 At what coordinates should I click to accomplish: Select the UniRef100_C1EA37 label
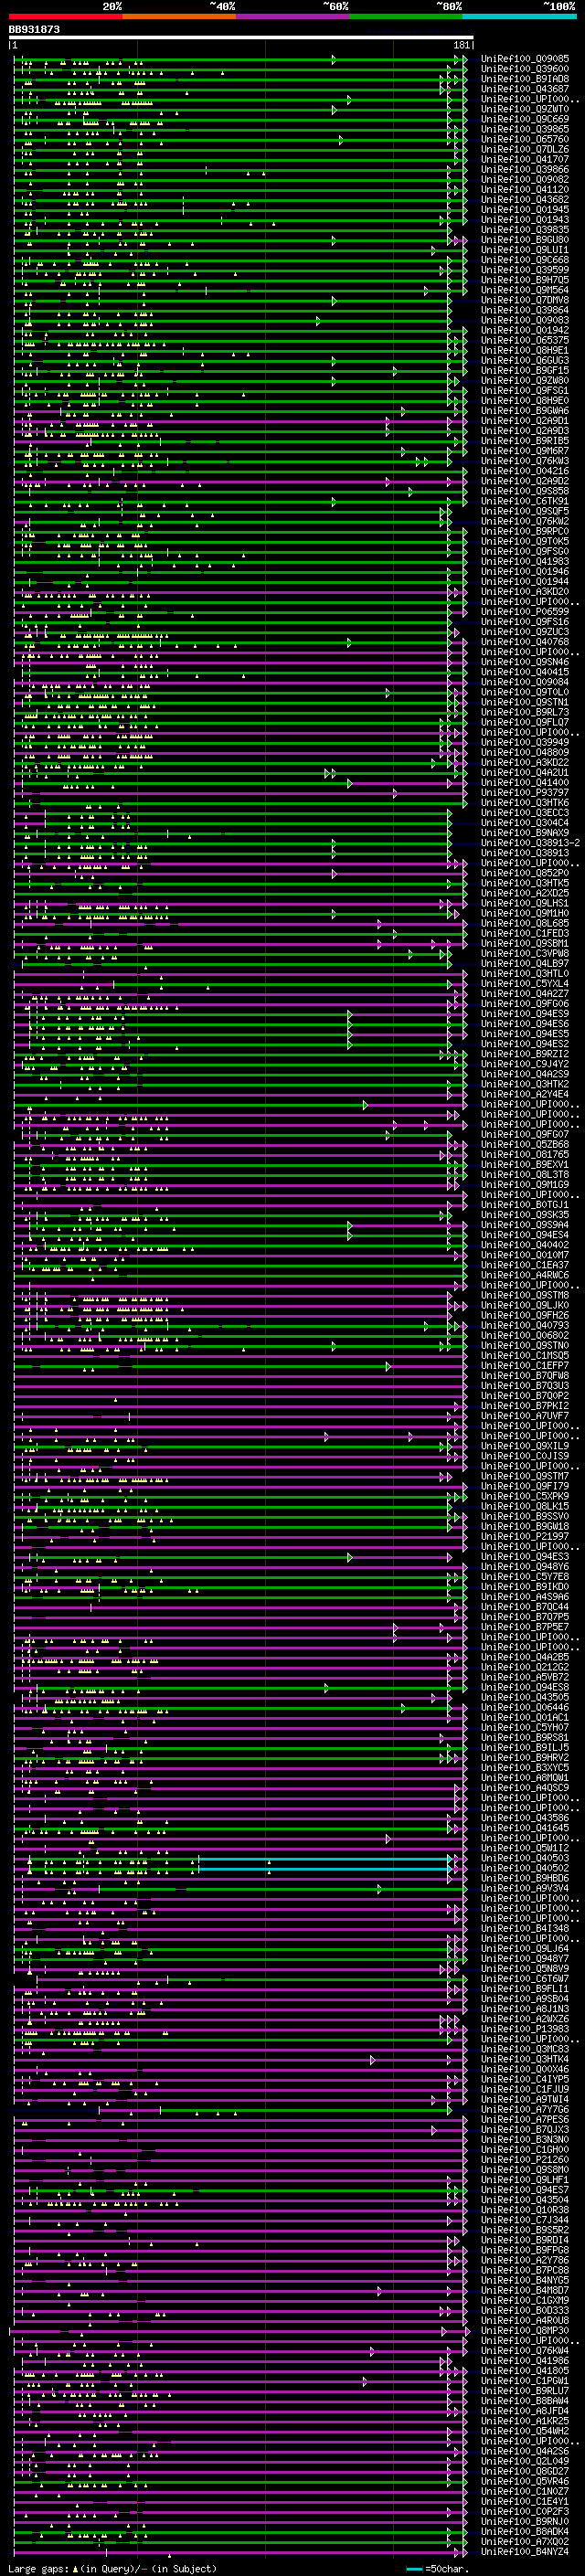tap(525, 1265)
